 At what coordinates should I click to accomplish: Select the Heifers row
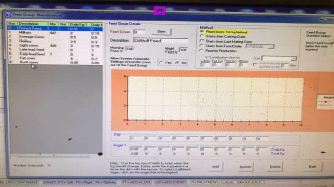click(x=55, y=41)
